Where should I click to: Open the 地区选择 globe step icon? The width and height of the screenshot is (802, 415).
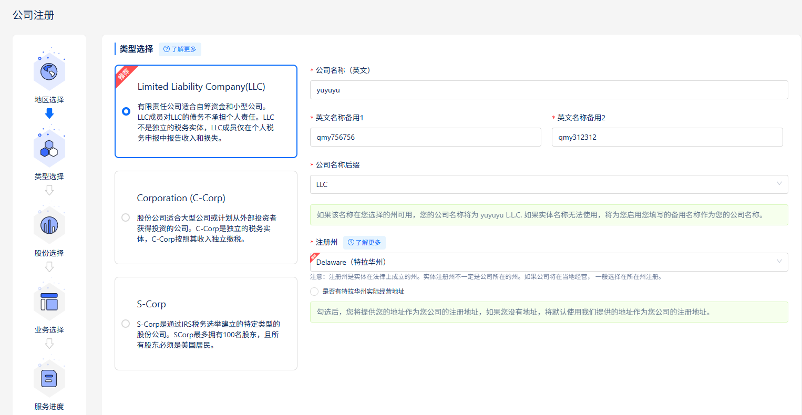pos(49,71)
